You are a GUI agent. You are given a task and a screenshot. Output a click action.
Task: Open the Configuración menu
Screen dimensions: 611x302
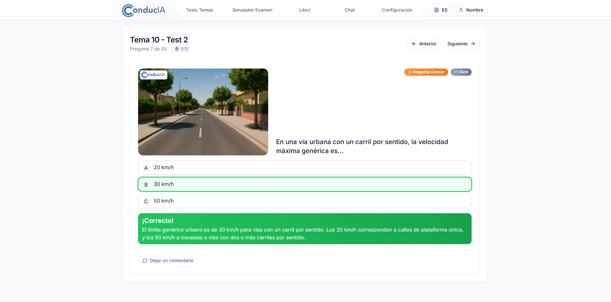pyautogui.click(x=397, y=10)
